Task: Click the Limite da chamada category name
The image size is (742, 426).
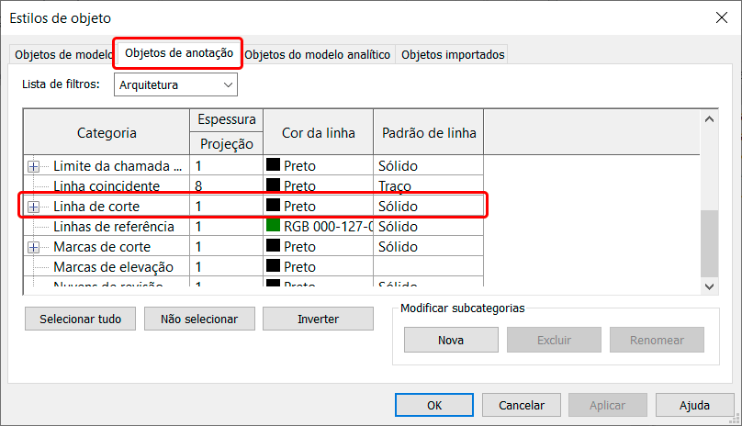Action: (x=118, y=166)
